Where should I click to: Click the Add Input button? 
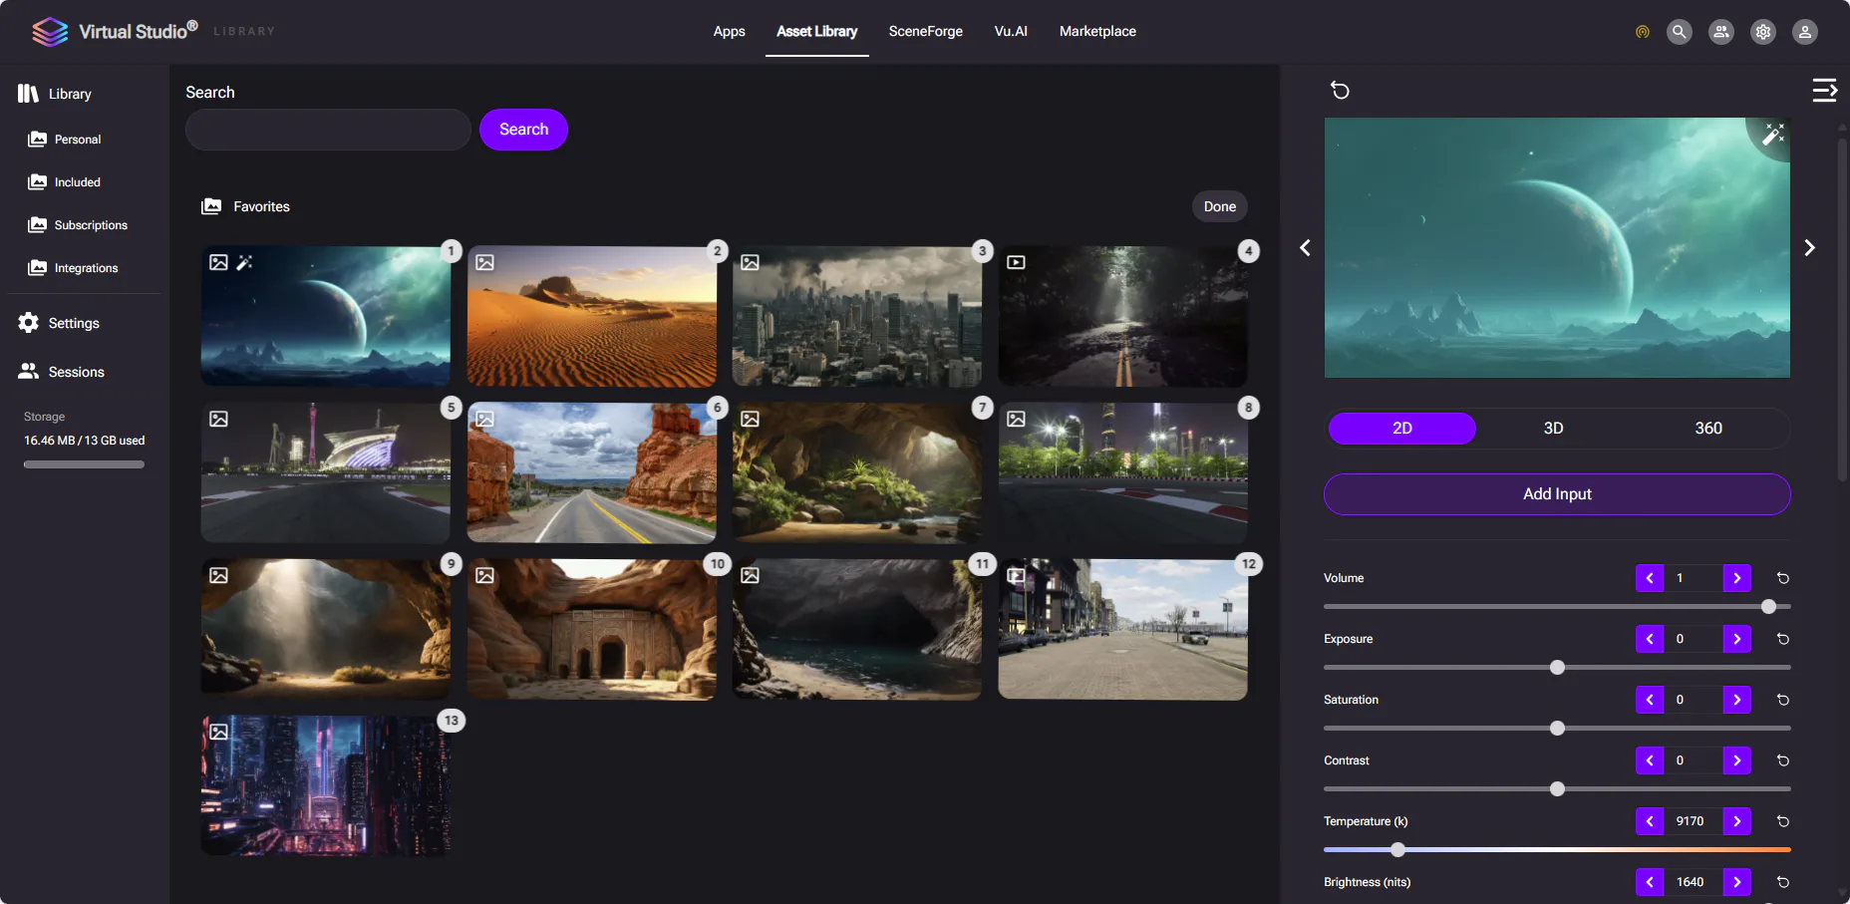(x=1557, y=494)
